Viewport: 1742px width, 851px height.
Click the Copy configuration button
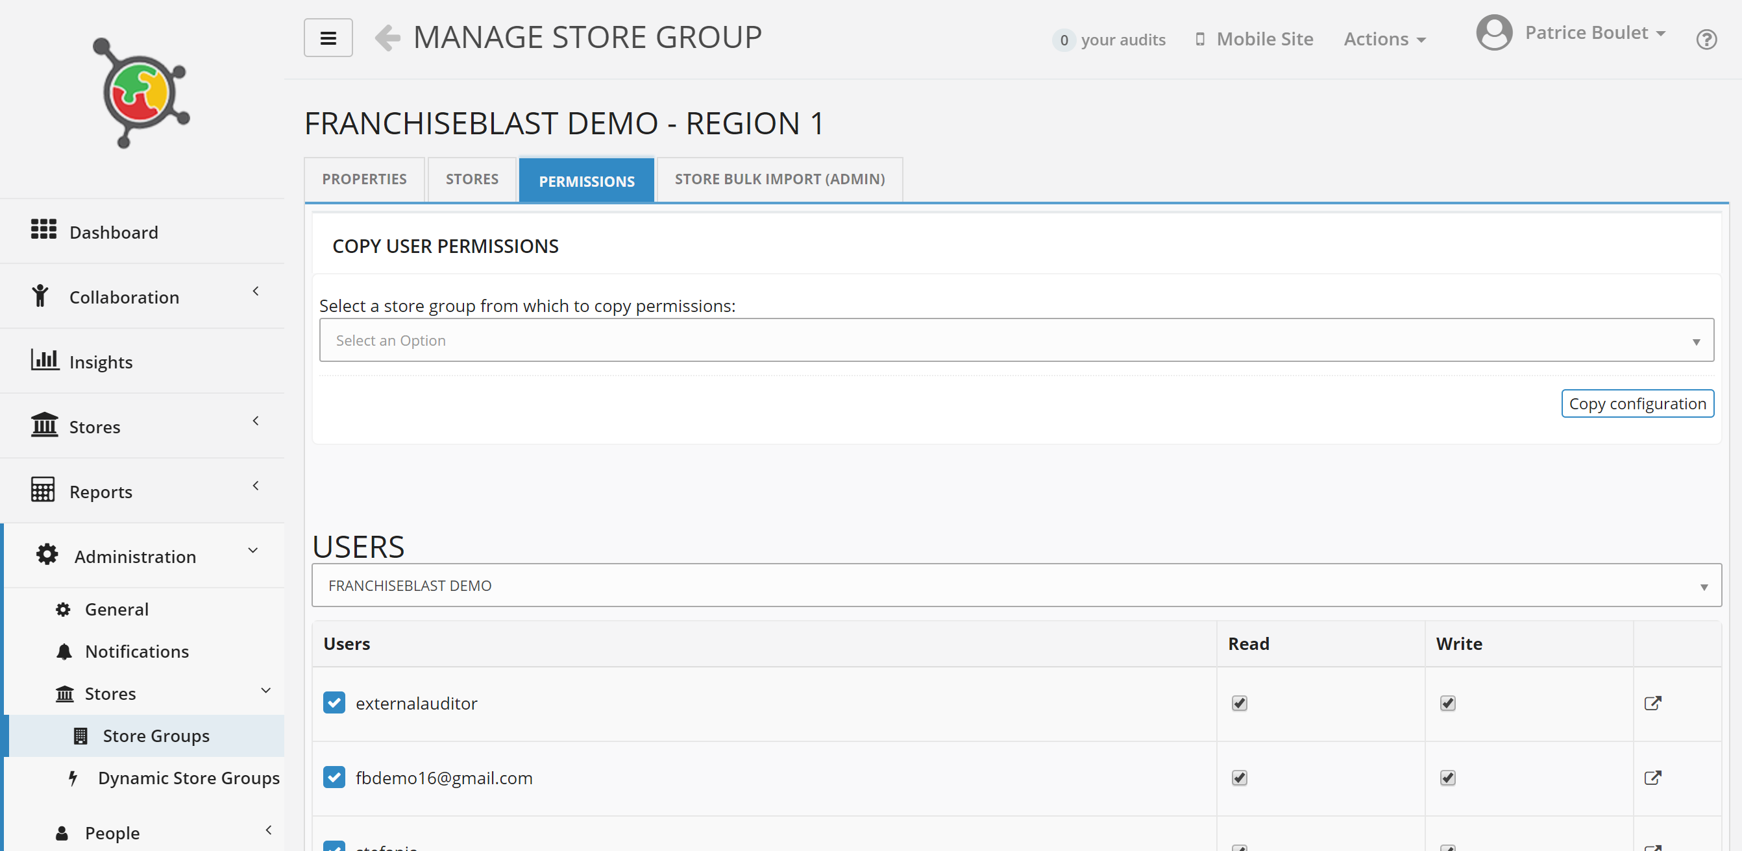point(1636,403)
